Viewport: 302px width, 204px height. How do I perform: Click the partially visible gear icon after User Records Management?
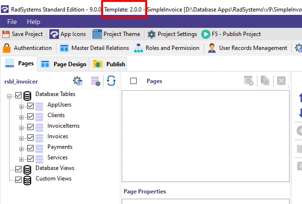click(299, 48)
